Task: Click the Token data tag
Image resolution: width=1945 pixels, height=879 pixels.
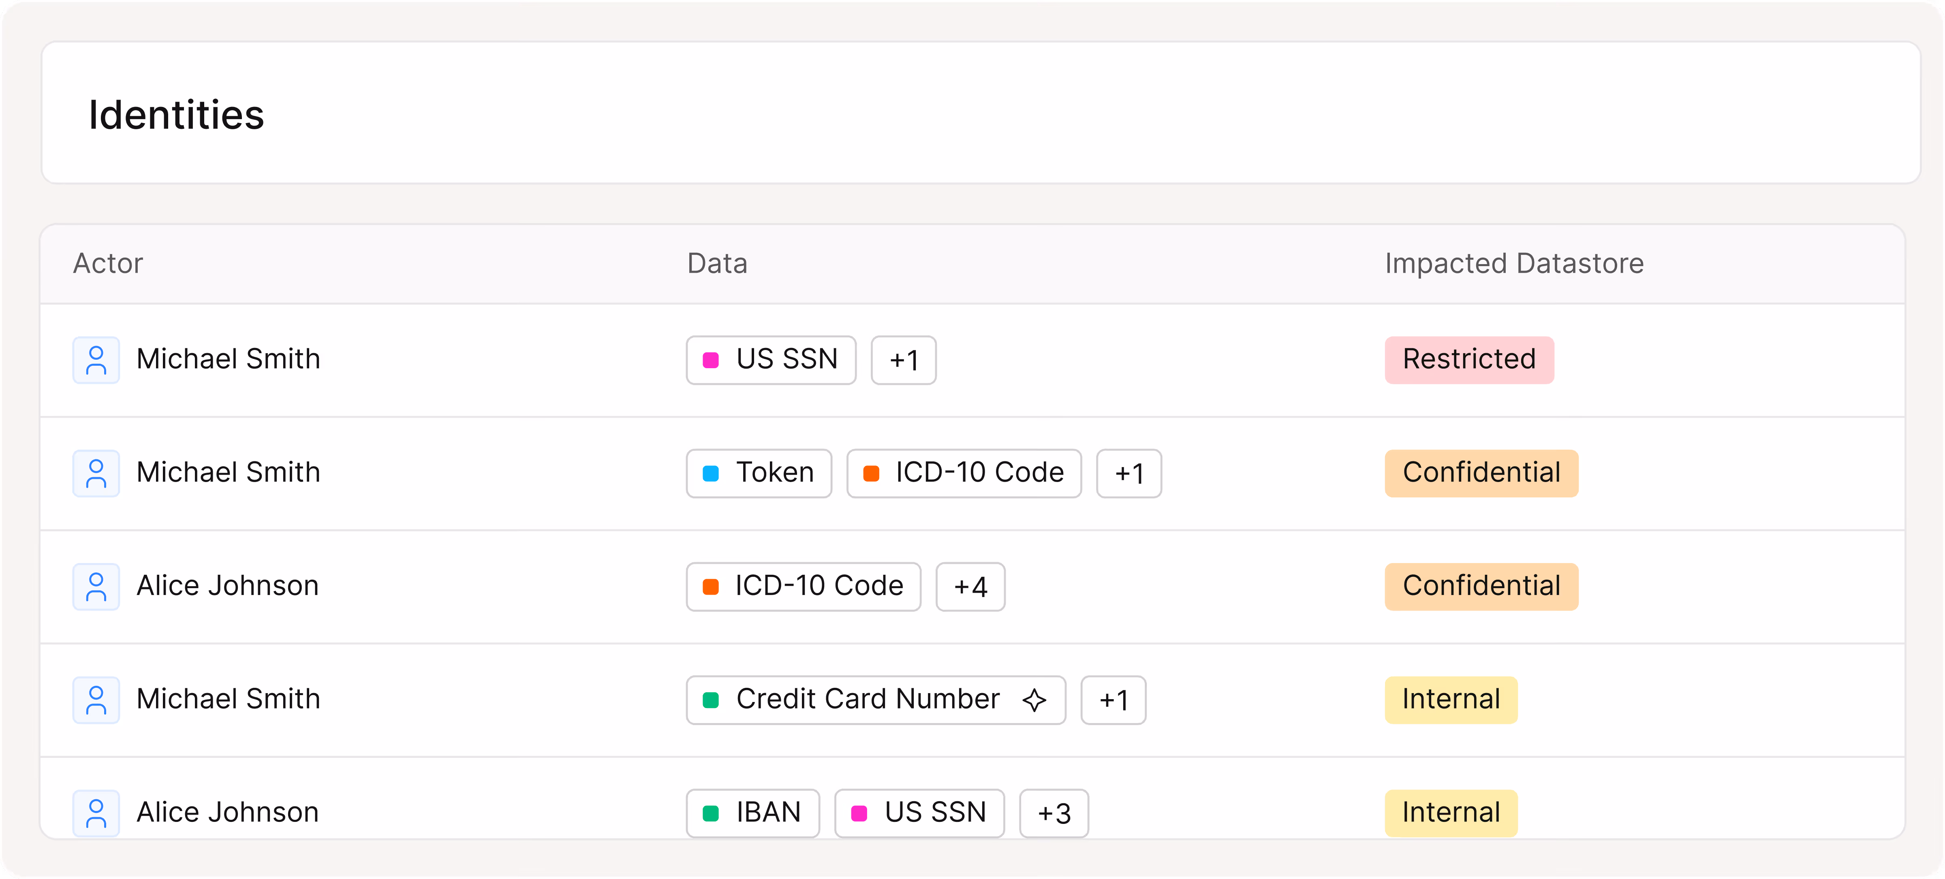Action: [759, 473]
